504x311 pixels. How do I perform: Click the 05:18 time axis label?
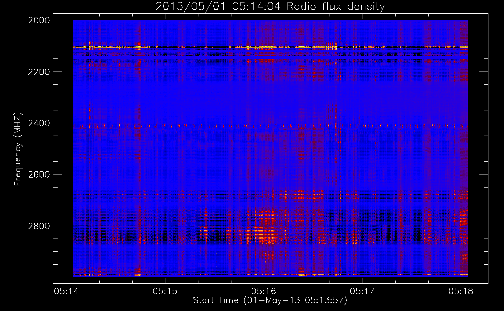click(x=461, y=291)
